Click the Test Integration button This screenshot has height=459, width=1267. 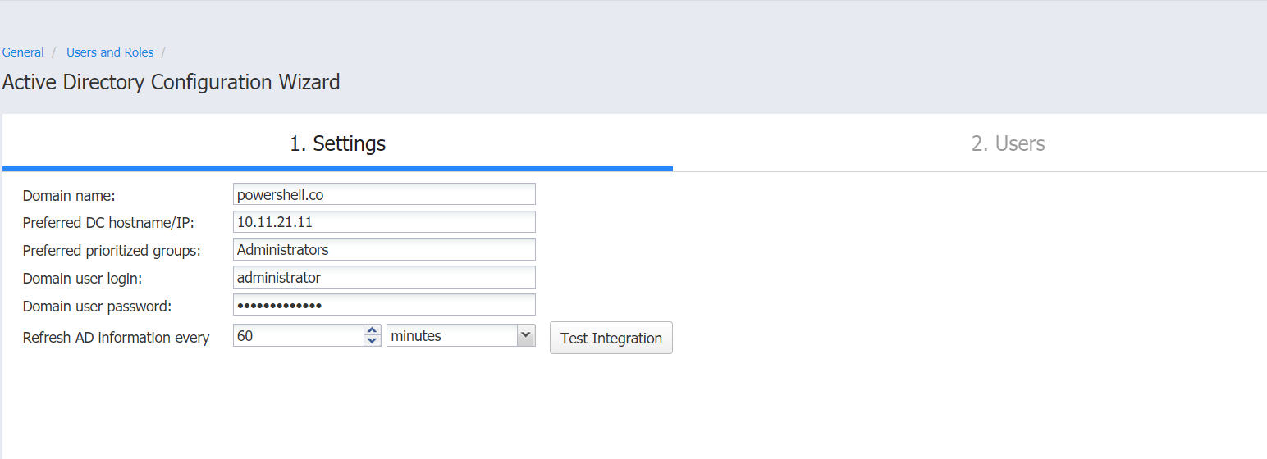coord(611,338)
